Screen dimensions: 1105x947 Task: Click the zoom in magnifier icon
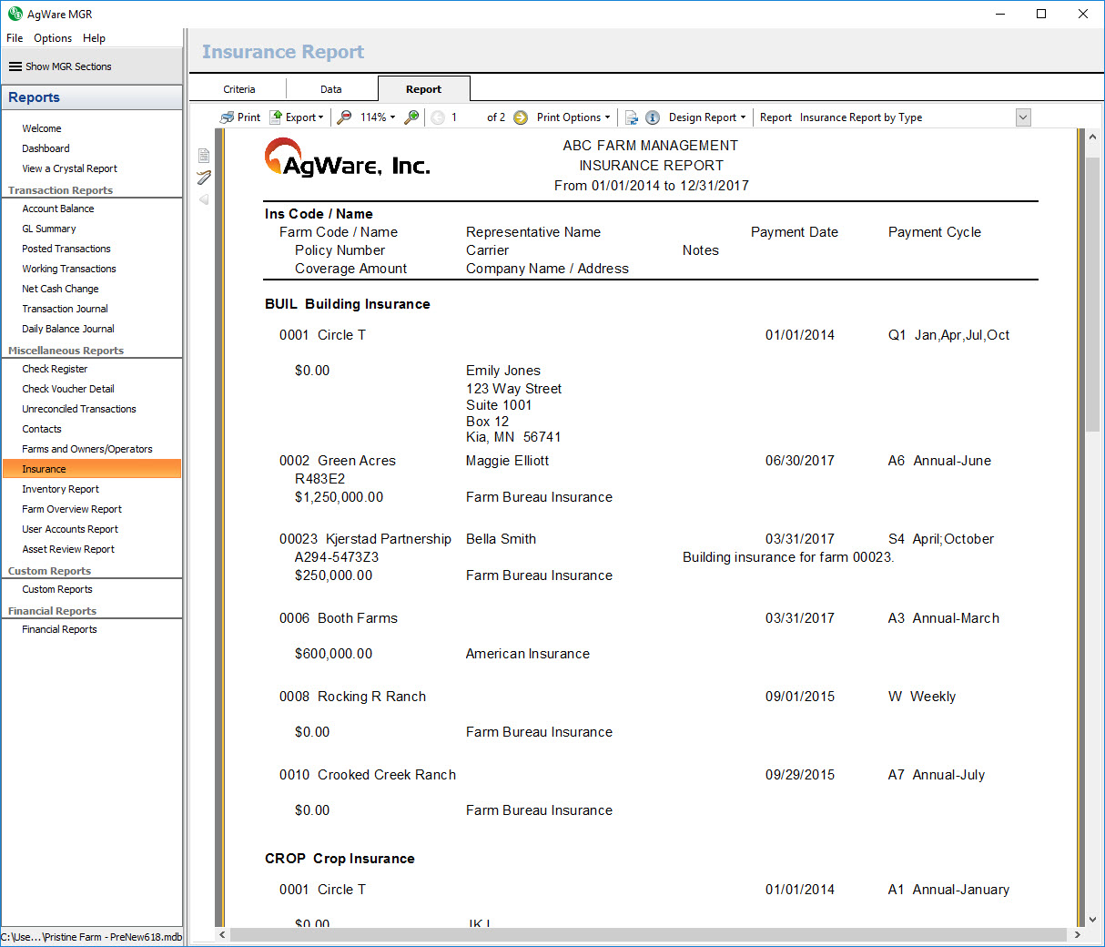point(412,117)
